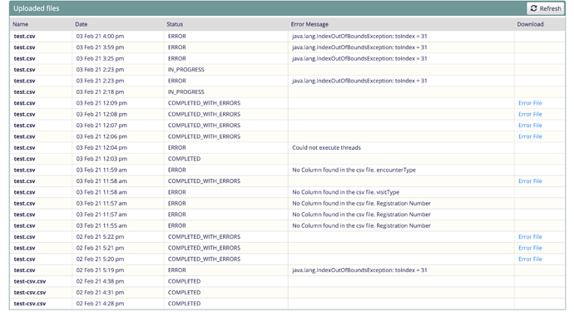The height and width of the screenshot is (312, 574).
Task: Click COMPLETED status for 12:03 pm upload
Action: pos(184,159)
